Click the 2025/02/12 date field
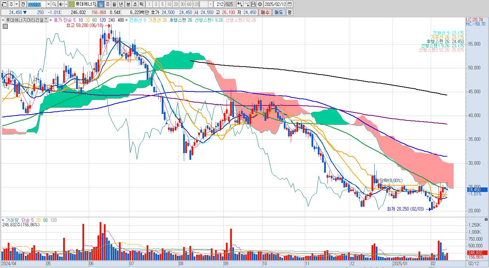Viewport: 489px width, 268px height. (275, 4)
